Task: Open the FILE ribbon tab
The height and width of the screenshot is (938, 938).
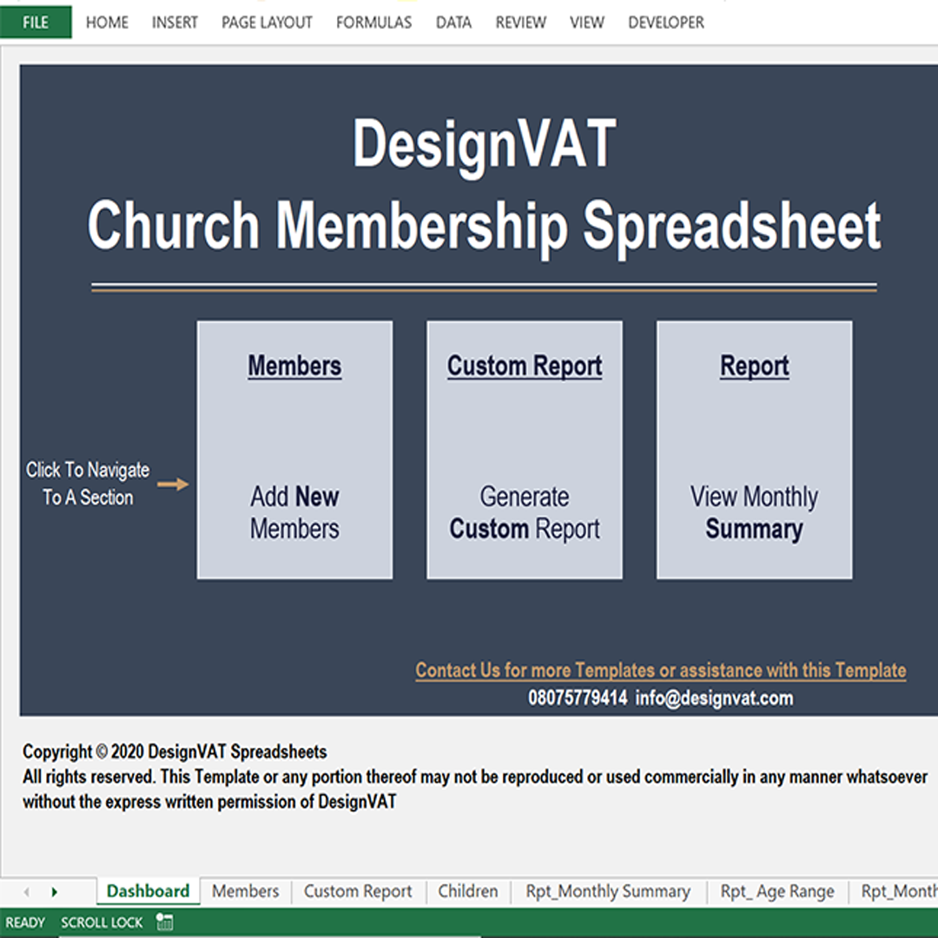Action: tap(36, 23)
